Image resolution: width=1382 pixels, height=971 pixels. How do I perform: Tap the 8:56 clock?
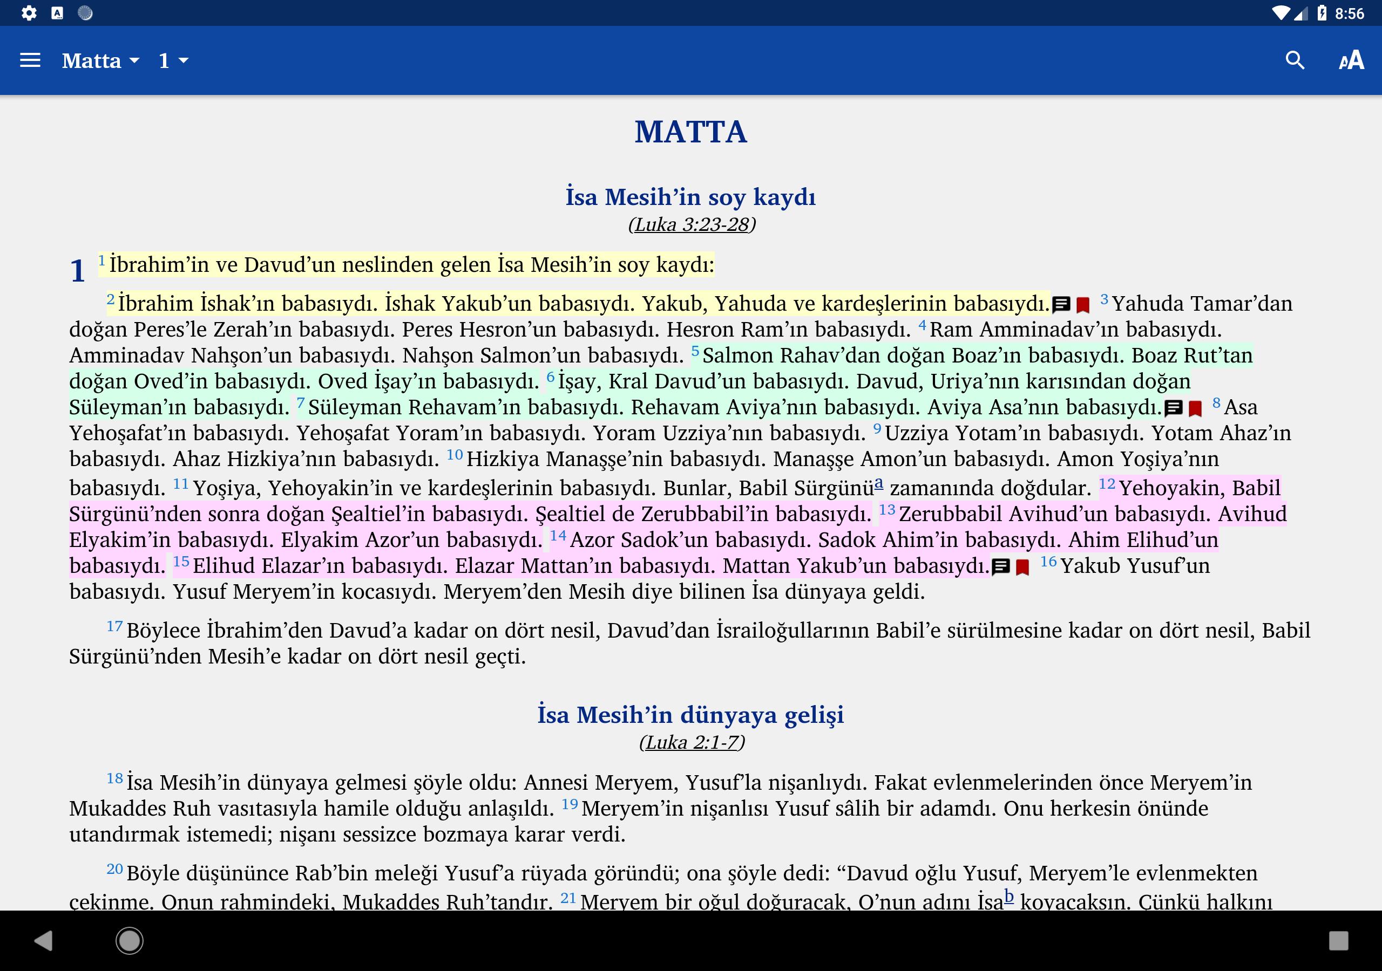pyautogui.click(x=1350, y=13)
